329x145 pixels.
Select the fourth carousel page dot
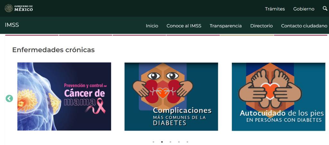[x=179, y=142]
